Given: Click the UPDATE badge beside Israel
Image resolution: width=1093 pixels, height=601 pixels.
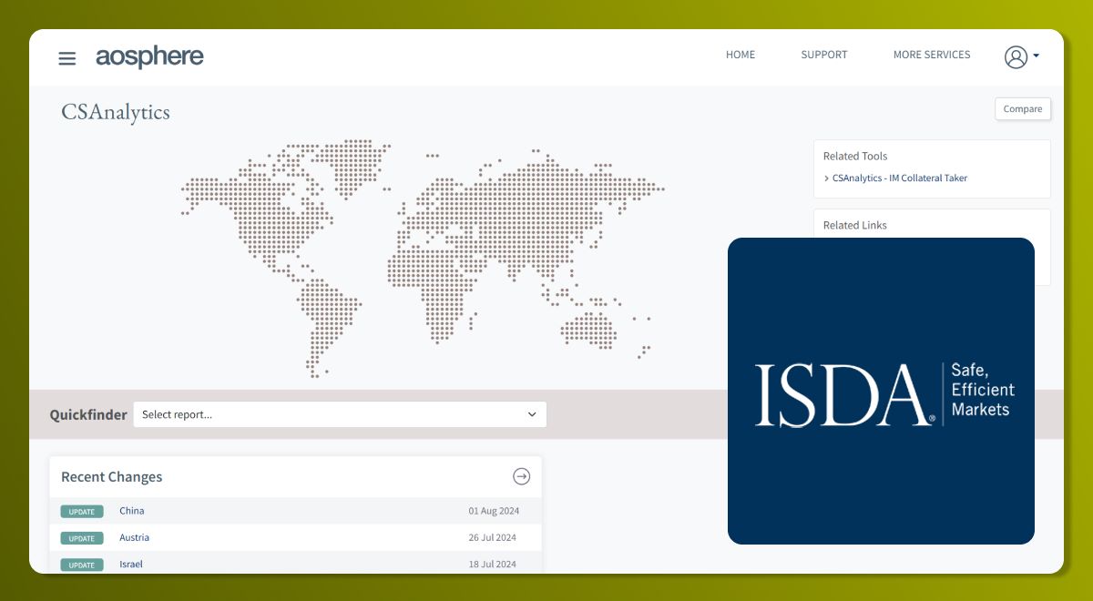Looking at the screenshot, I should point(81,565).
